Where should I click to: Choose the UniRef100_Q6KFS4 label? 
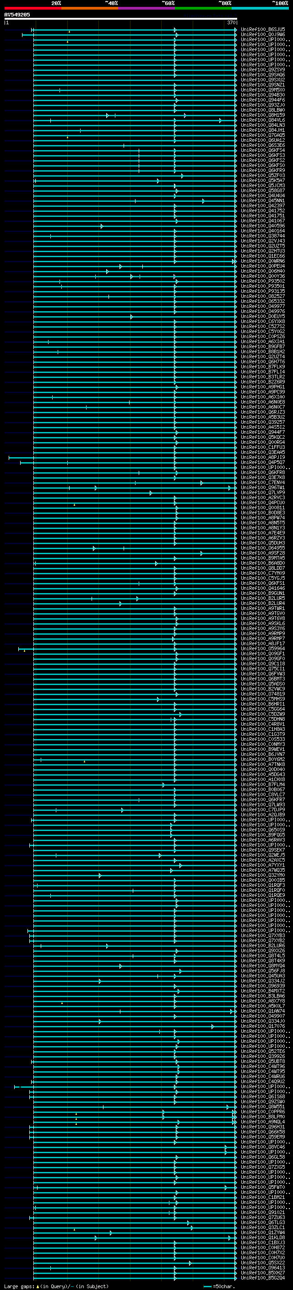(263, 150)
